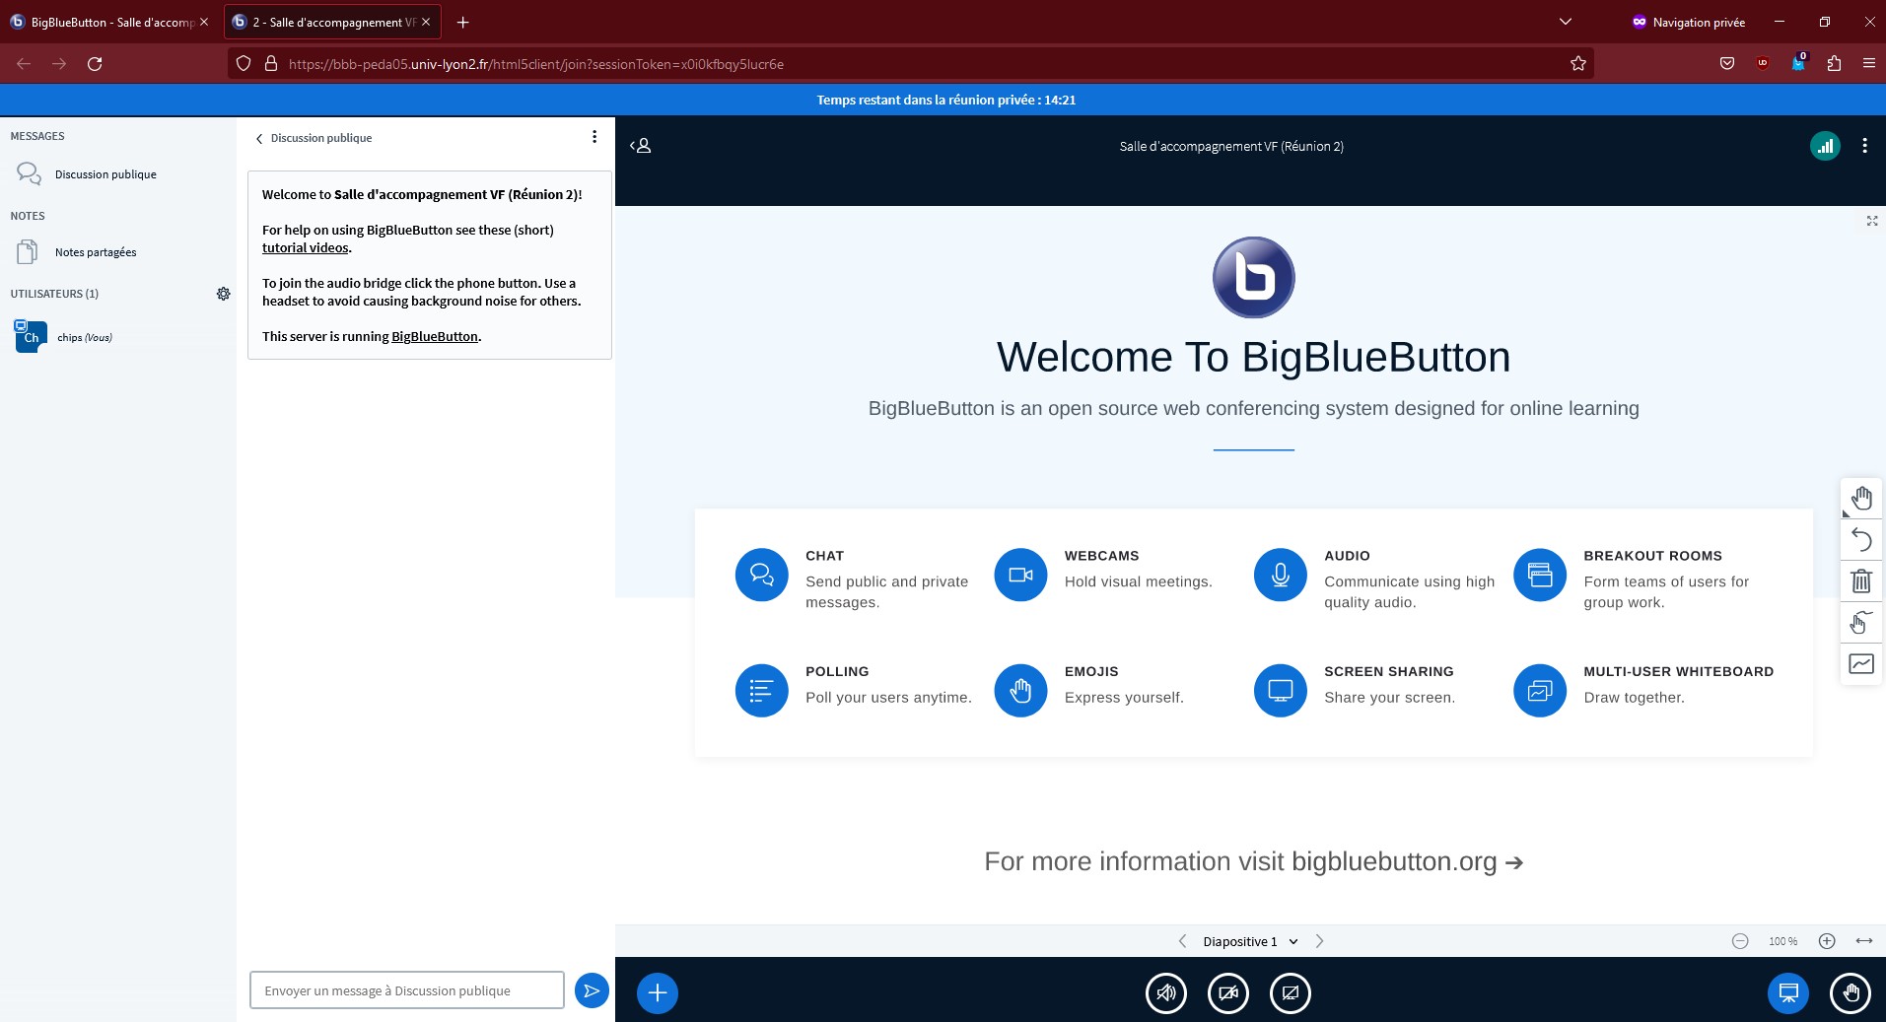Check the connection status indicator

click(1826, 145)
